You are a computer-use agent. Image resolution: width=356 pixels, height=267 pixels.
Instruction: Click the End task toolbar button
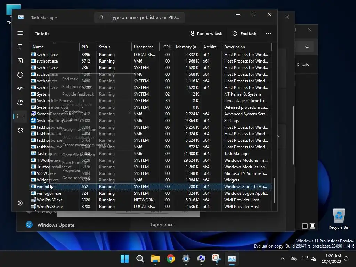(x=244, y=34)
